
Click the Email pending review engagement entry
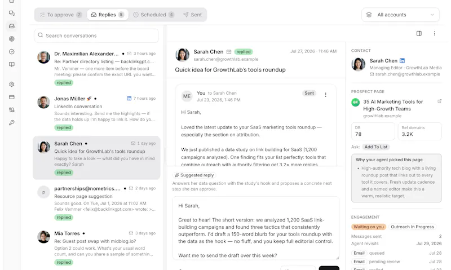(x=396, y=262)
